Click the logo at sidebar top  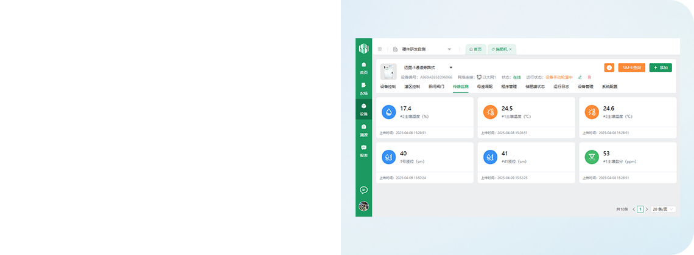(363, 47)
